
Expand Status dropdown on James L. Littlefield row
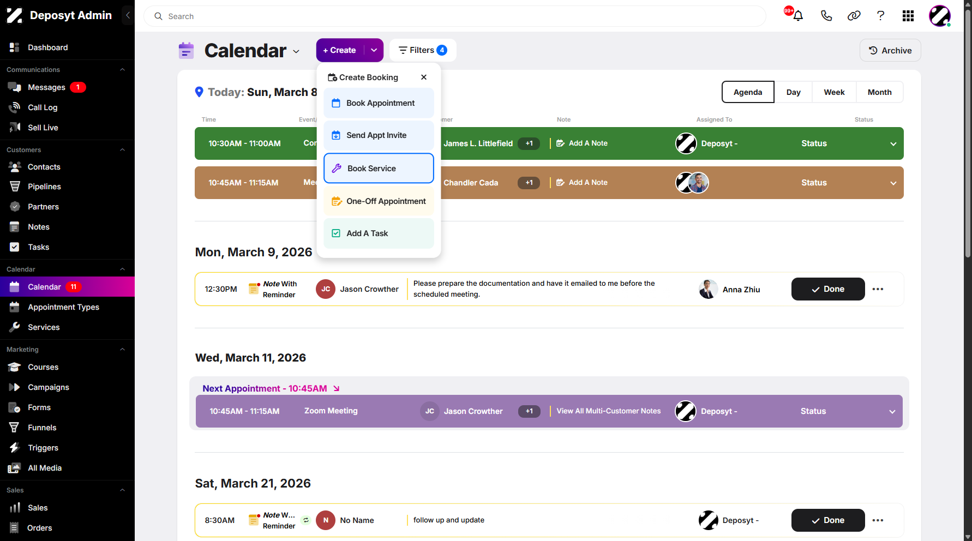pyautogui.click(x=893, y=144)
